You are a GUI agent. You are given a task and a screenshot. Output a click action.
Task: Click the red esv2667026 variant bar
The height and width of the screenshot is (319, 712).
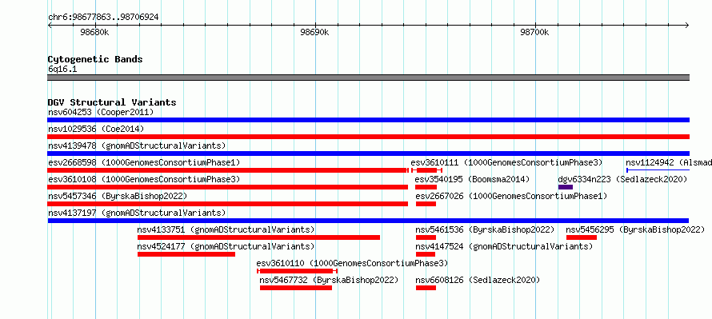tap(426, 204)
